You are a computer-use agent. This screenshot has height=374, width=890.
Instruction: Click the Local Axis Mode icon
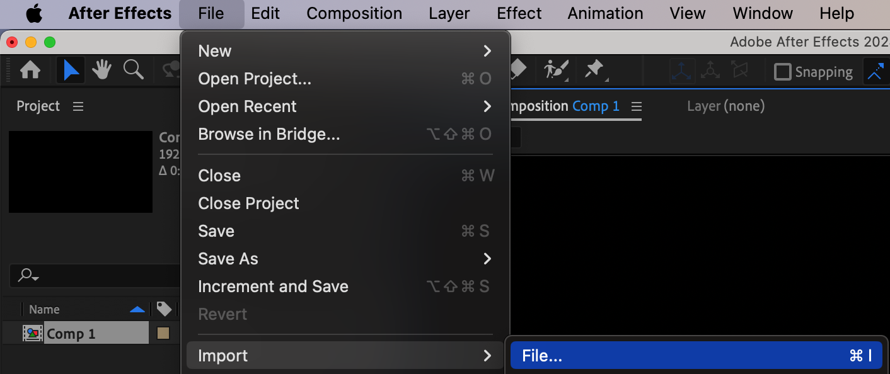(x=682, y=71)
